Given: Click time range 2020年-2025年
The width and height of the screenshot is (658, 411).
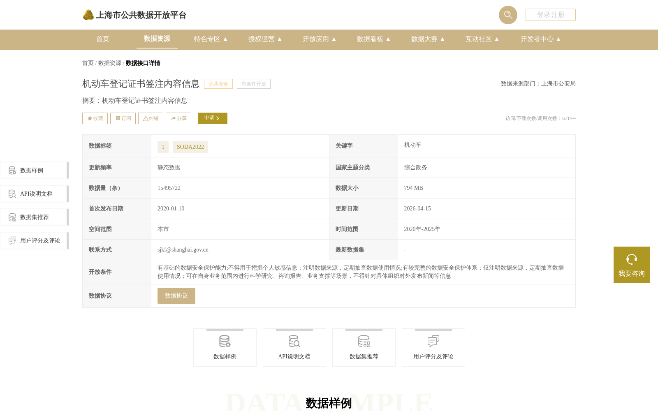Looking at the screenshot, I should 422,229.
